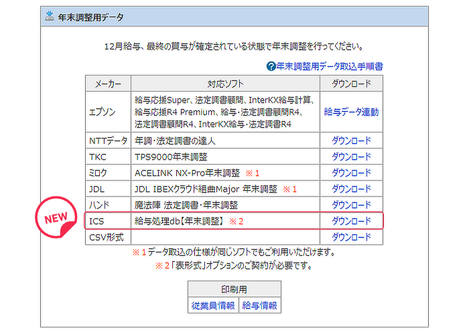Viewport: 469px width, 335px height.
Task: Download data for NTTデータ
Action: (x=351, y=141)
